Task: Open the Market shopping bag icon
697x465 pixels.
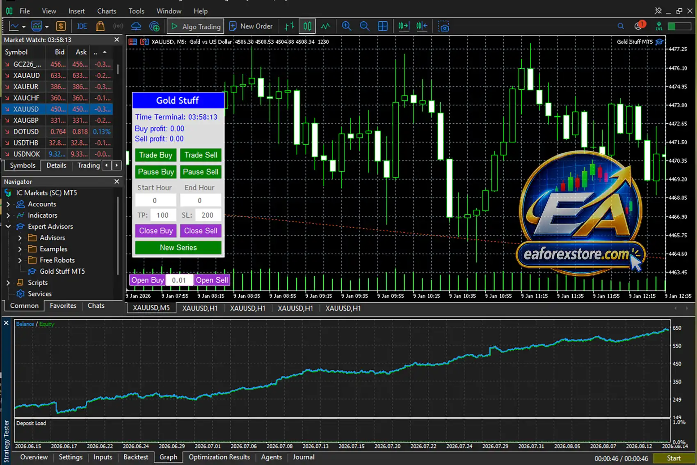Action: pyautogui.click(x=100, y=27)
